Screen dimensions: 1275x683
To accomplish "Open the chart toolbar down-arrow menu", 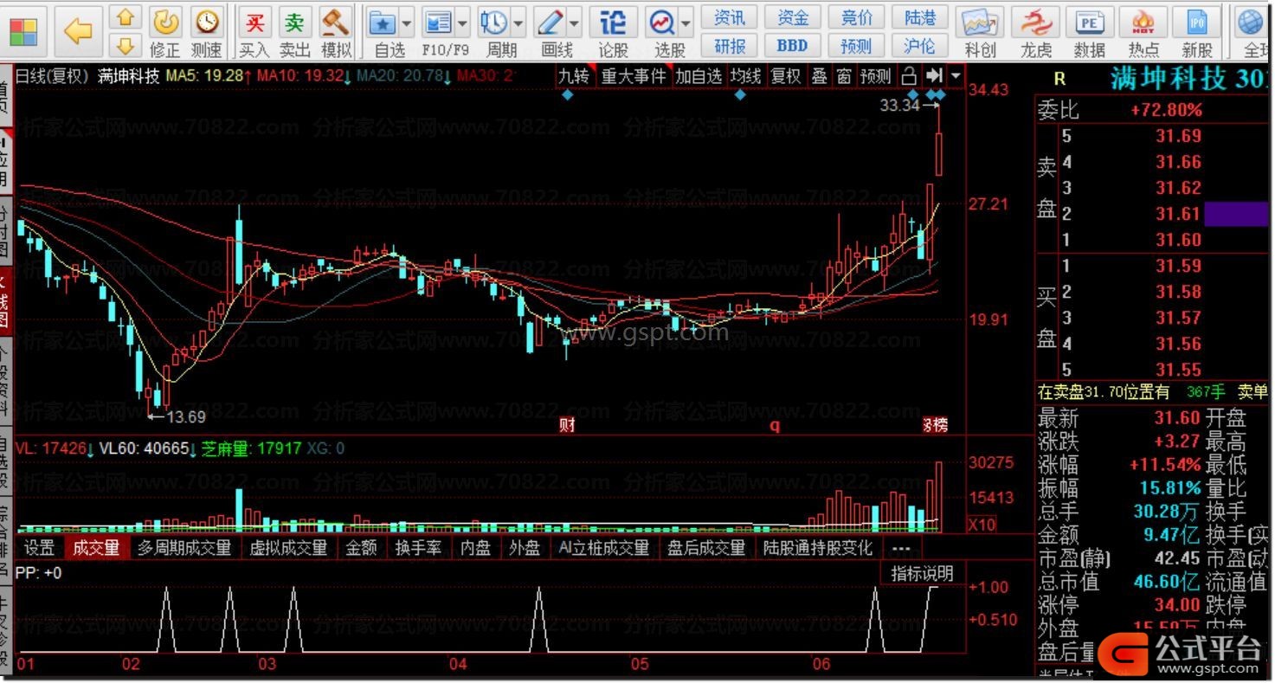I will tap(956, 76).
